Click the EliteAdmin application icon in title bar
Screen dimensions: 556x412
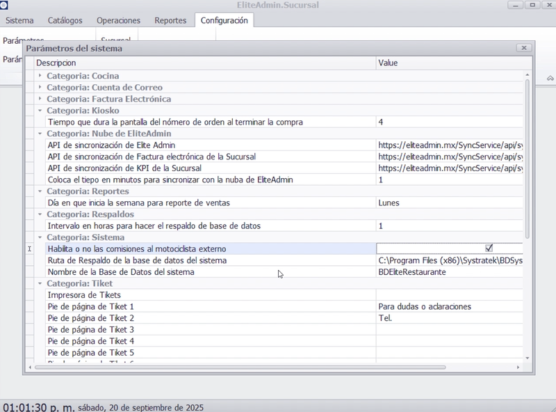pos(4,6)
